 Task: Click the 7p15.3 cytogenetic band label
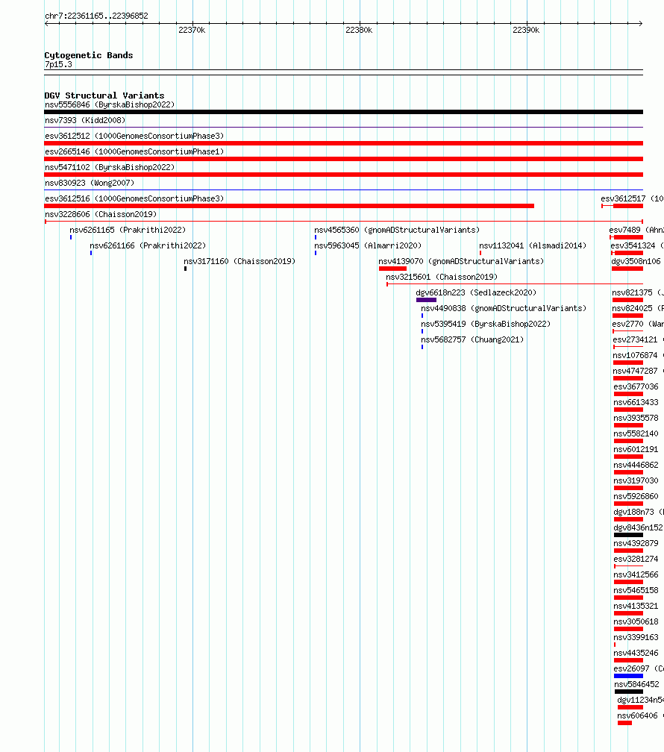pyautogui.click(x=58, y=64)
